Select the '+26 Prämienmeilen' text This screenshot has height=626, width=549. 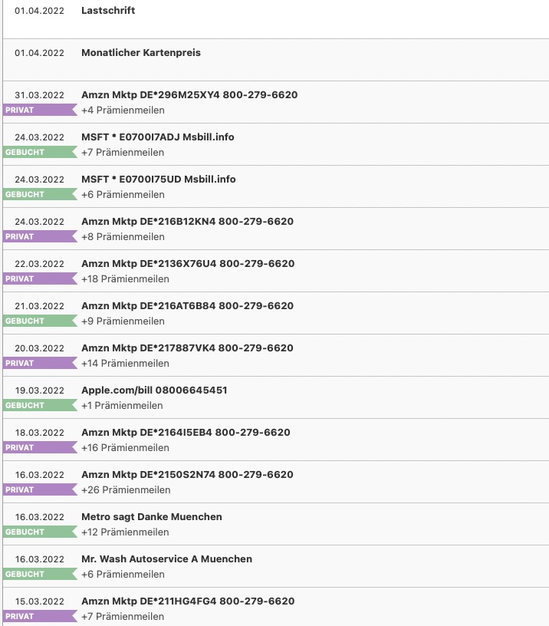pyautogui.click(x=126, y=490)
